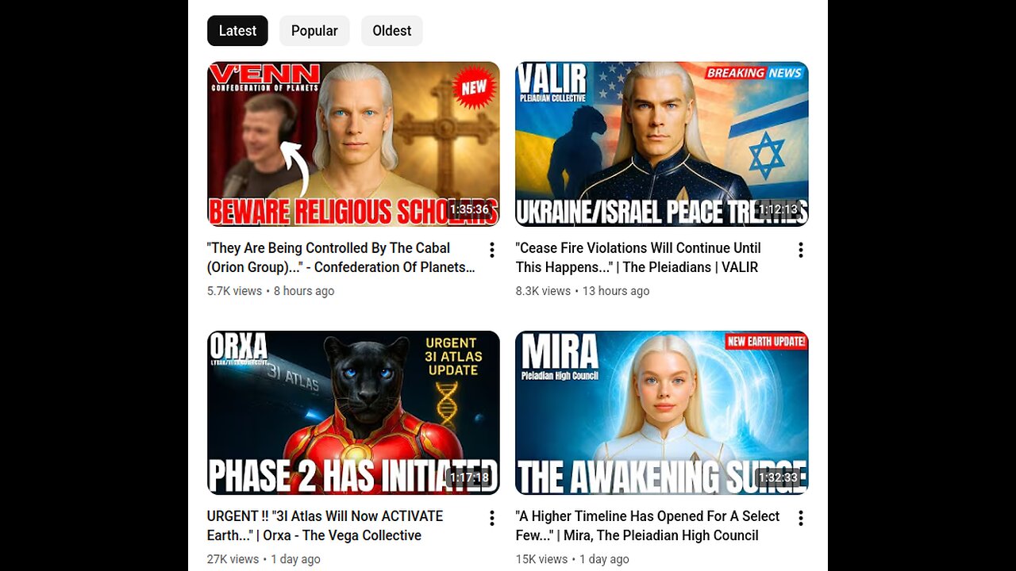Open options menu for Higher Timeline video

[801, 519]
